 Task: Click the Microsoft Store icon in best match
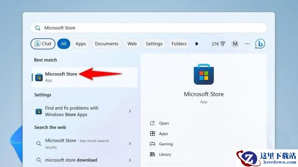39,77
